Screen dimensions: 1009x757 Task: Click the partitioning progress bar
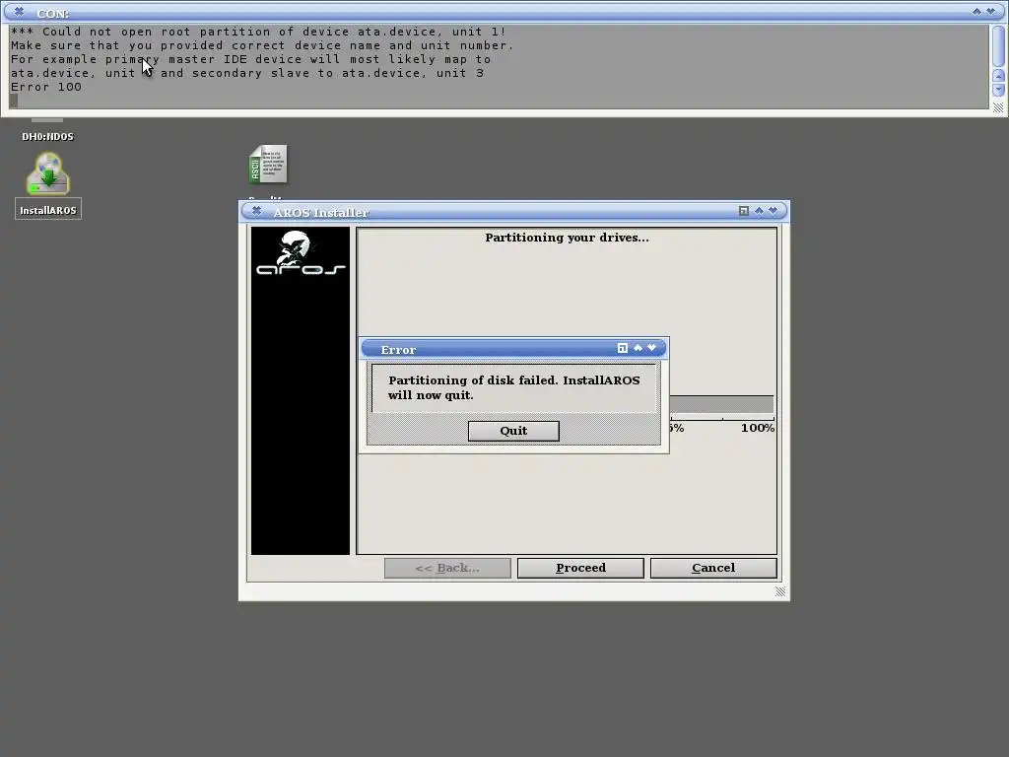point(721,404)
